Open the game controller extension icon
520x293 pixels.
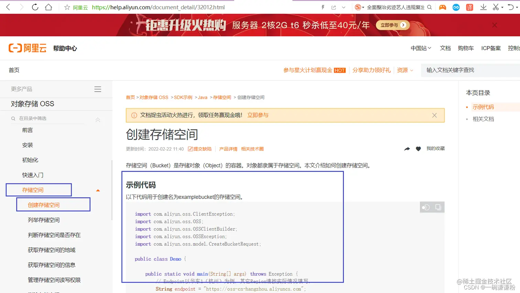pos(443,7)
